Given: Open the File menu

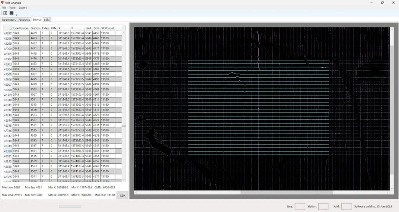Looking at the screenshot, I should pyautogui.click(x=4, y=8).
